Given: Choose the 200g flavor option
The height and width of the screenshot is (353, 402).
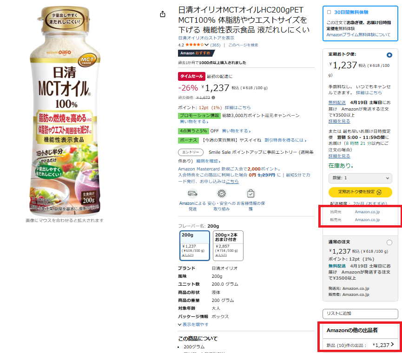Looking at the screenshot, I should pyautogui.click(x=195, y=245).
